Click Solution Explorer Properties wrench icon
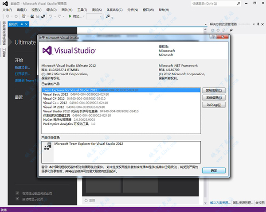 [231, 30]
